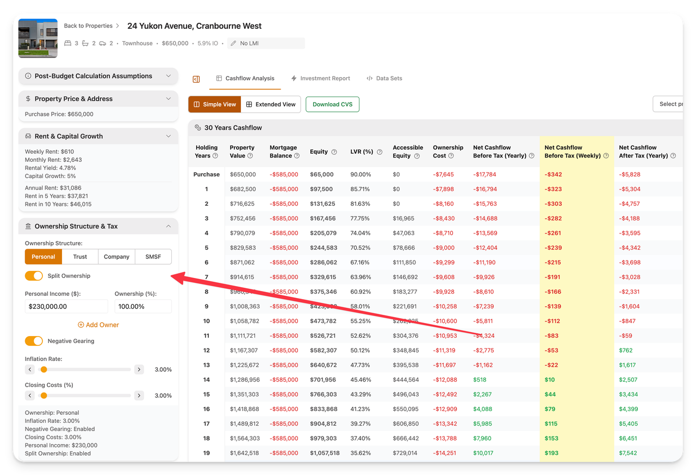Click the dollar icon on Property Price & Address
Viewport: 696px width, 475px height.
(28, 99)
